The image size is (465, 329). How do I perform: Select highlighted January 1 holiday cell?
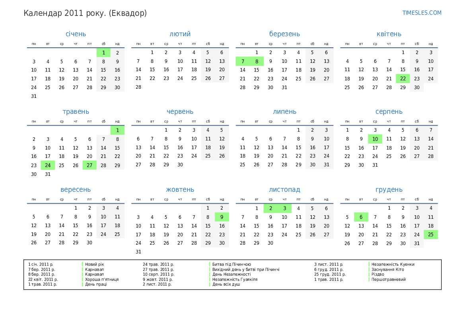[x=103, y=53]
